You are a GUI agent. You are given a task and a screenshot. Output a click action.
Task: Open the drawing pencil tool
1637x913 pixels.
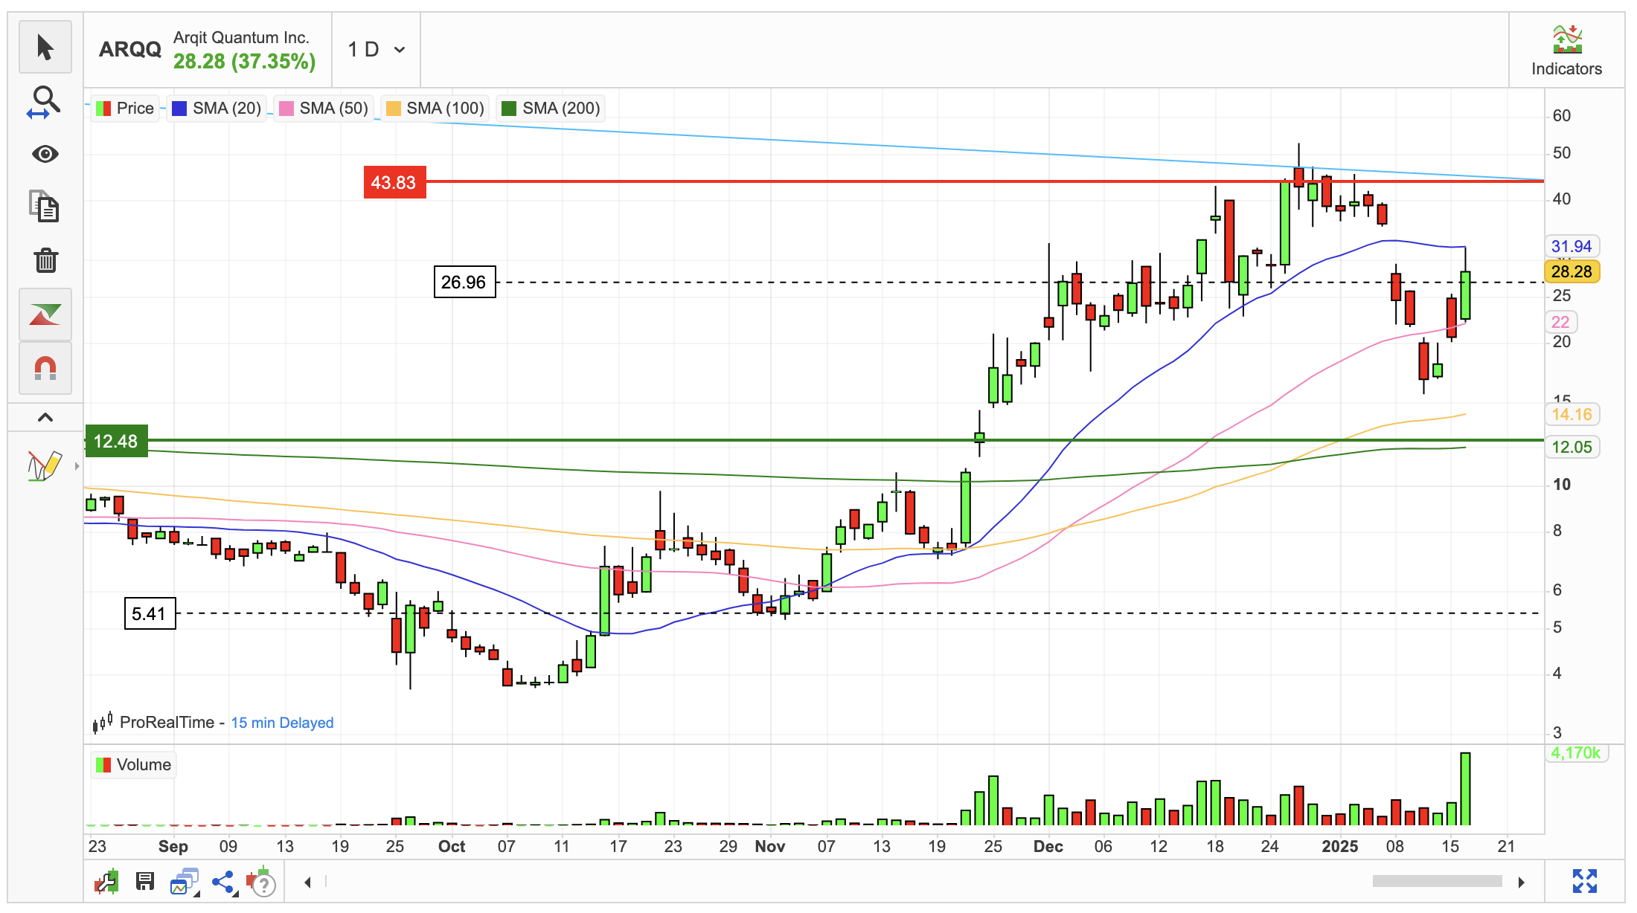tap(43, 465)
